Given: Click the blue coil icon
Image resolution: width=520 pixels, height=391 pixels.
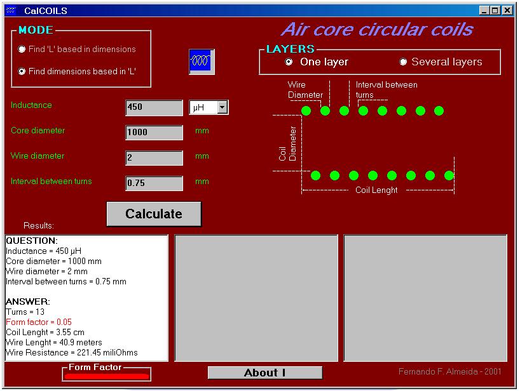Looking at the screenshot, I should [202, 62].
